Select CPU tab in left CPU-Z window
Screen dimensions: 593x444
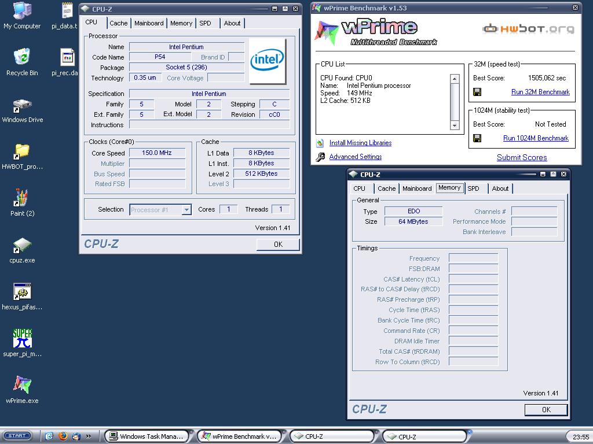click(x=91, y=23)
